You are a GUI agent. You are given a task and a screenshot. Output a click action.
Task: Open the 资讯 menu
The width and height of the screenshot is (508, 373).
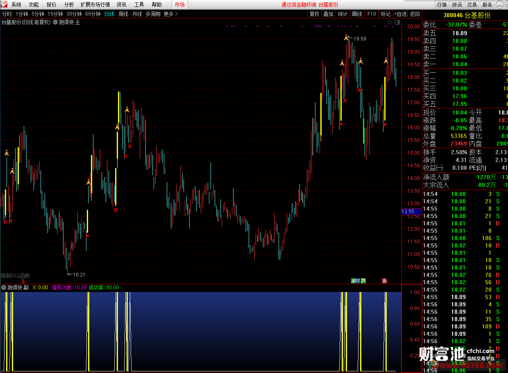[121, 4]
